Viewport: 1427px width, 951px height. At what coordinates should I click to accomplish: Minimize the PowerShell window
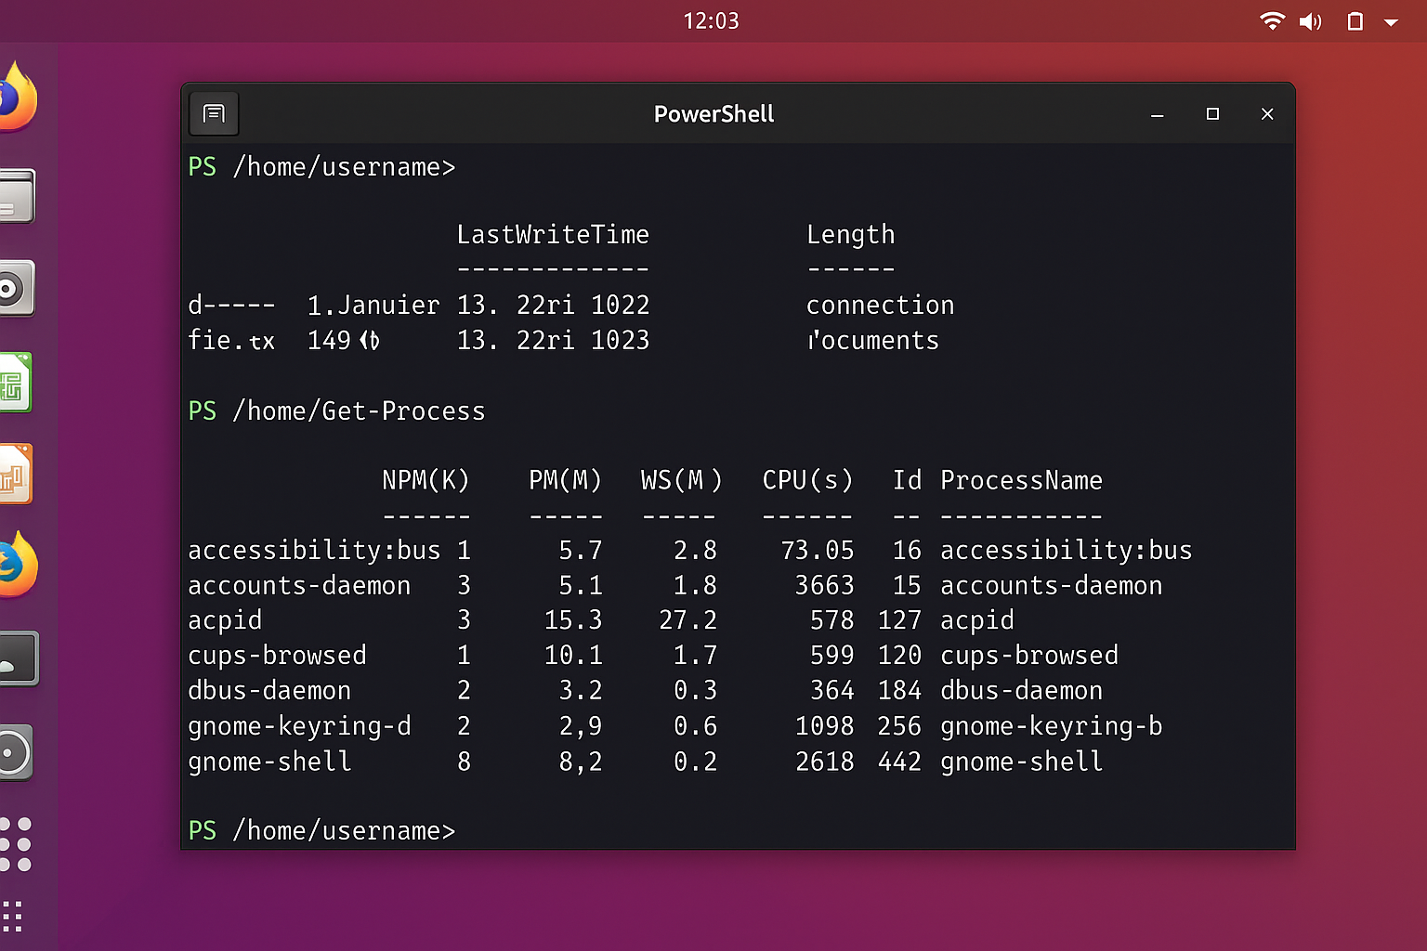pos(1158,114)
